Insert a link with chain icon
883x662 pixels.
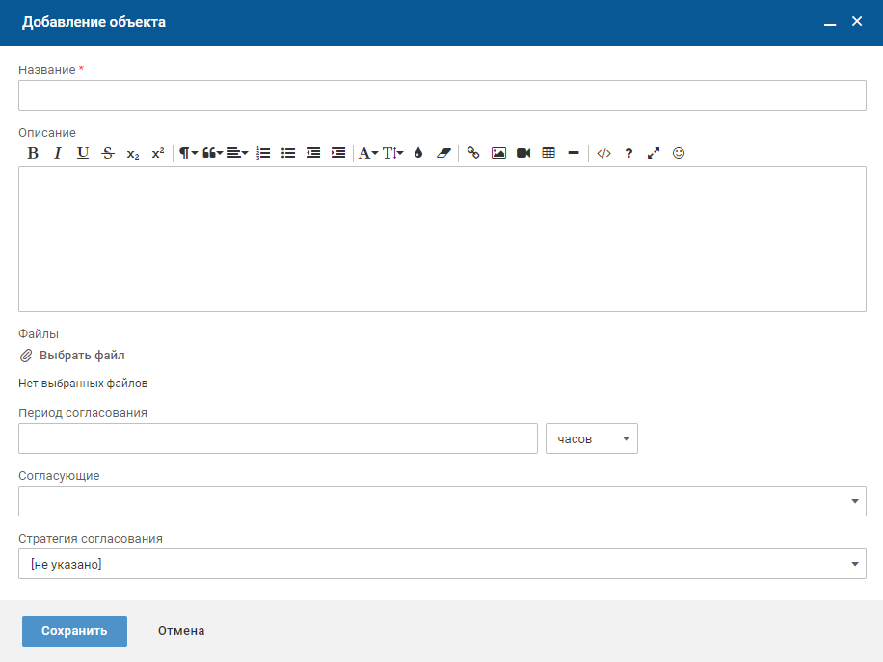pyautogui.click(x=473, y=153)
